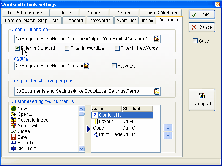Open the WordList tab

(126, 21)
